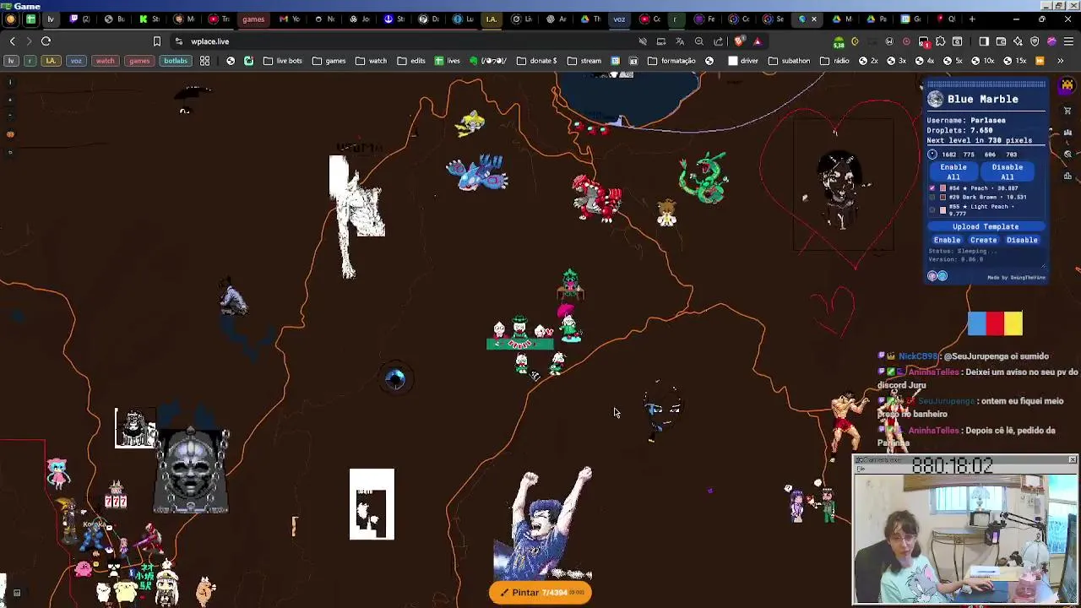Screen dimensions: 1081x608
Task: Click Disable All in Blue Marble
Action: (1007, 172)
